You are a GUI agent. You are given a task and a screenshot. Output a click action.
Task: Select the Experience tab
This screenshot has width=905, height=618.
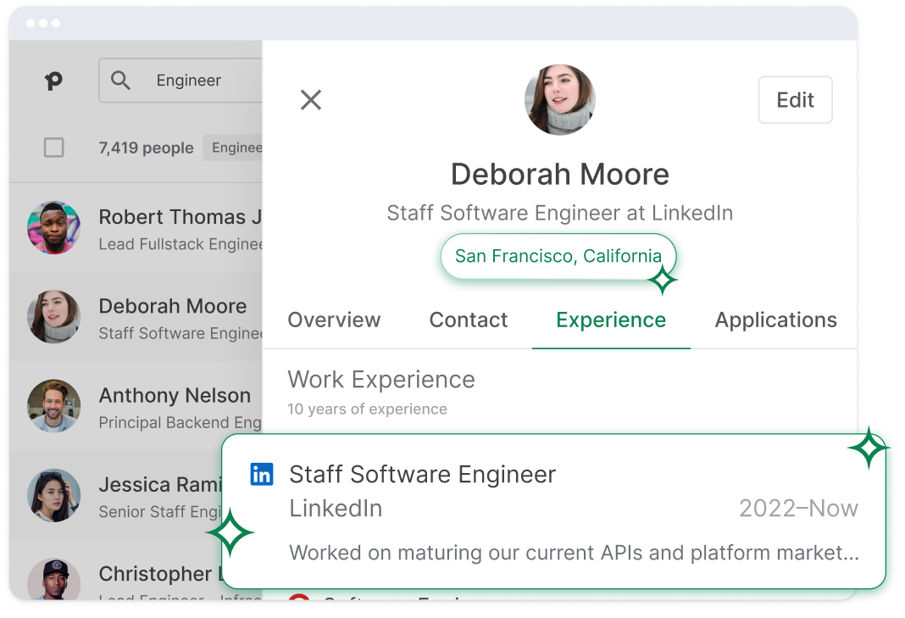coord(611,320)
